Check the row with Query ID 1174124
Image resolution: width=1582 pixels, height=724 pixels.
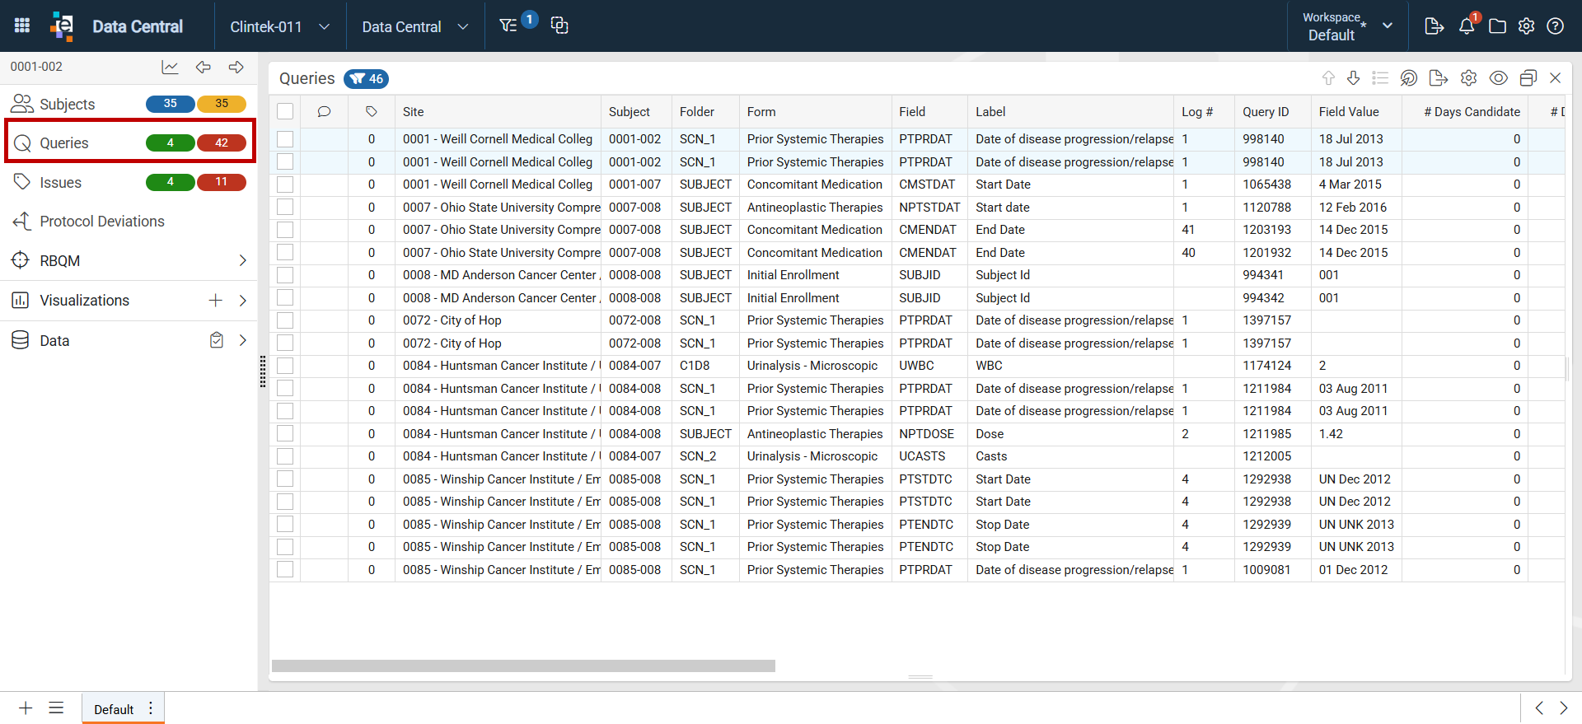click(285, 366)
